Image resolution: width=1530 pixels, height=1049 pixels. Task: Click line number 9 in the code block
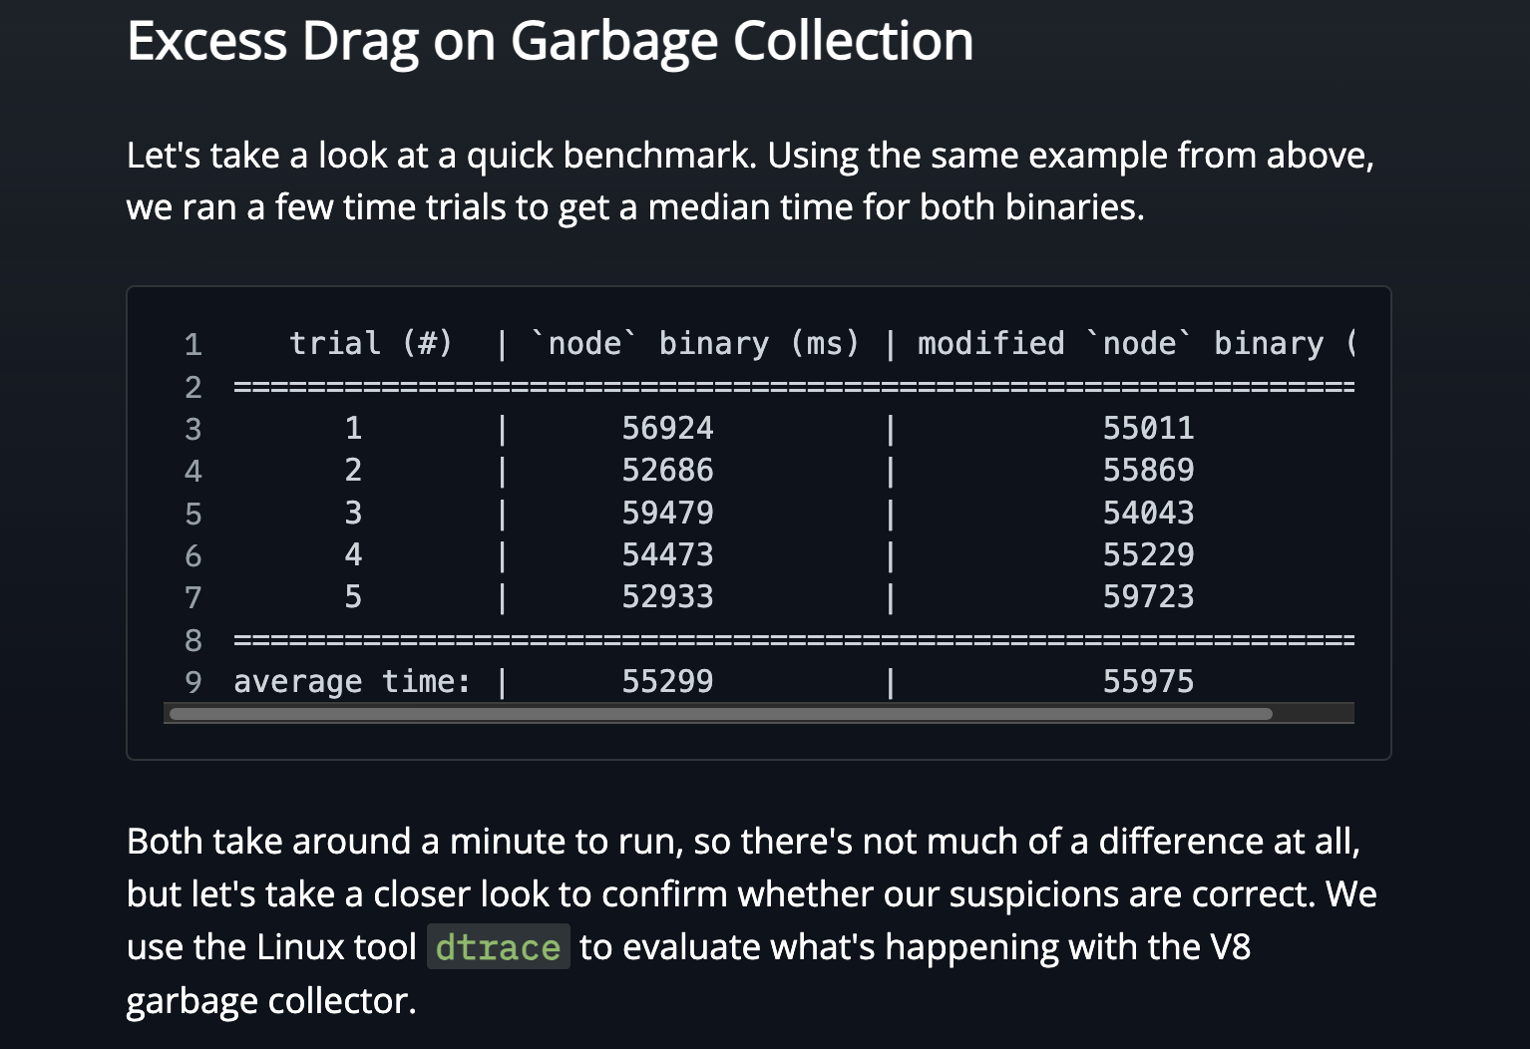(x=193, y=682)
